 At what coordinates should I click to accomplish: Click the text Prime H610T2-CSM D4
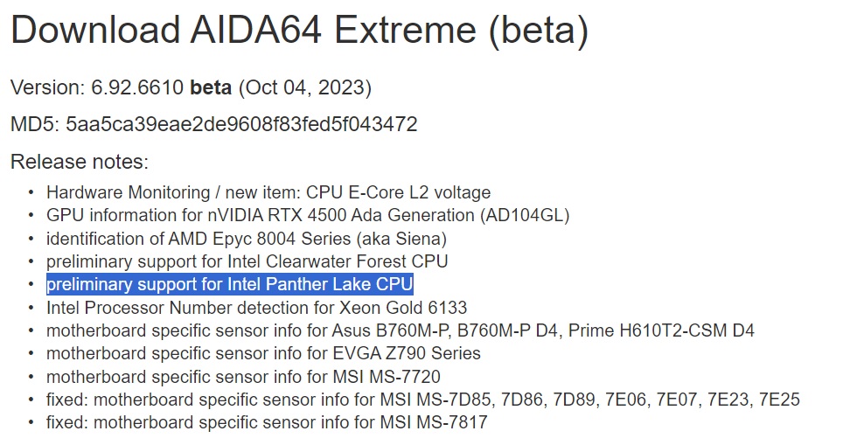[x=661, y=330]
